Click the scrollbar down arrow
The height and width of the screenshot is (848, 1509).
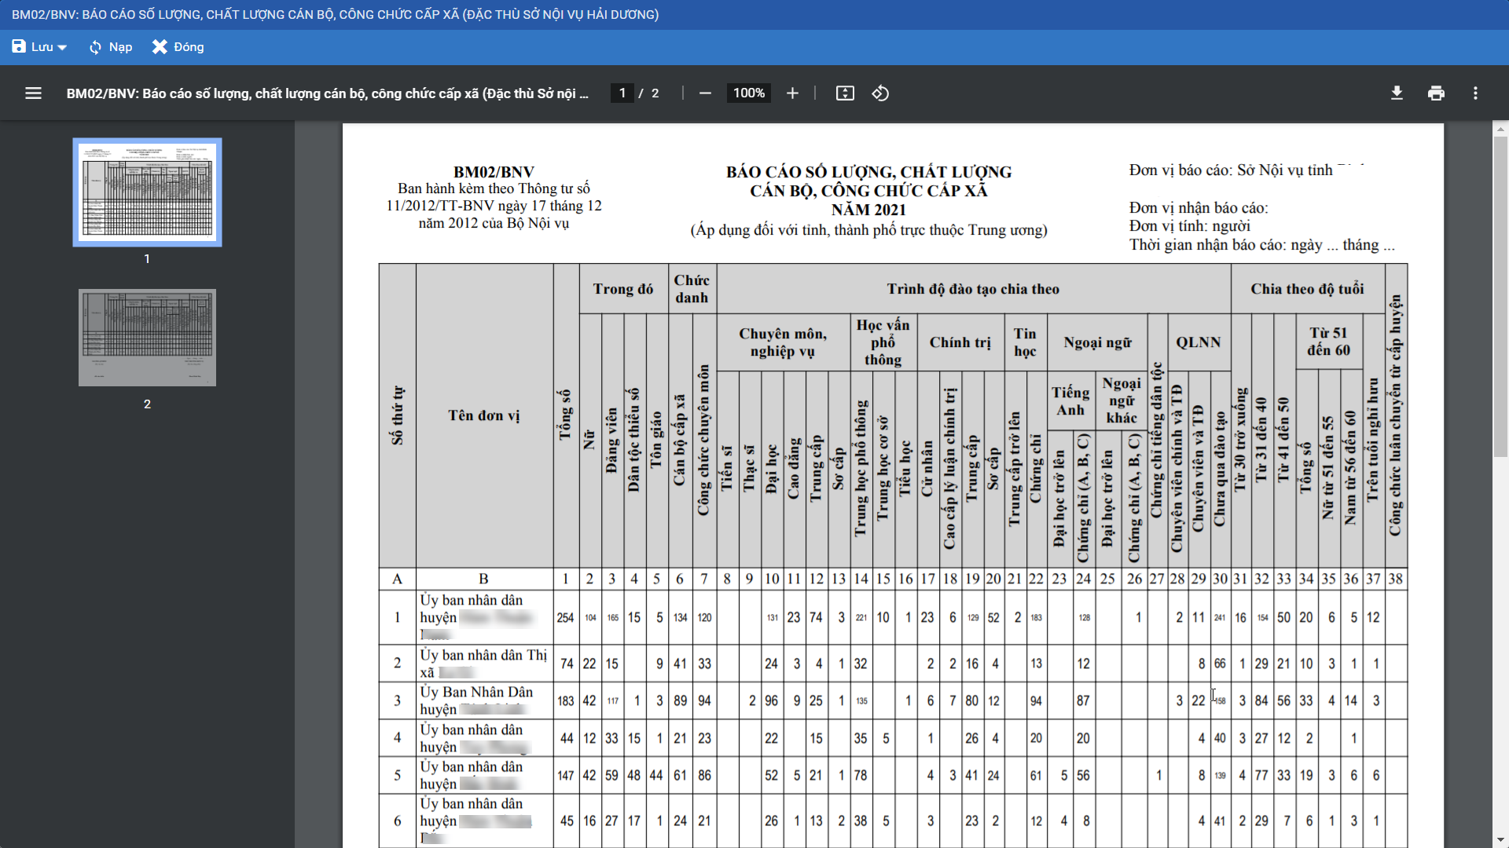[x=1500, y=840]
